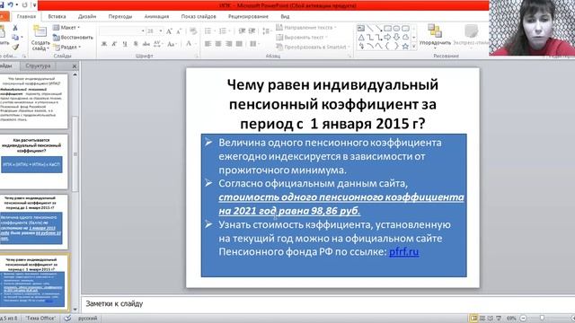Open the line spacing dropdown
This screenshot has height=323, width=575.
click(267, 31)
